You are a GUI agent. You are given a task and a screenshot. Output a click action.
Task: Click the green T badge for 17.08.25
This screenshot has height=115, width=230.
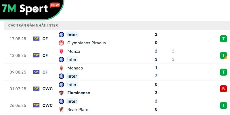tap(223, 39)
